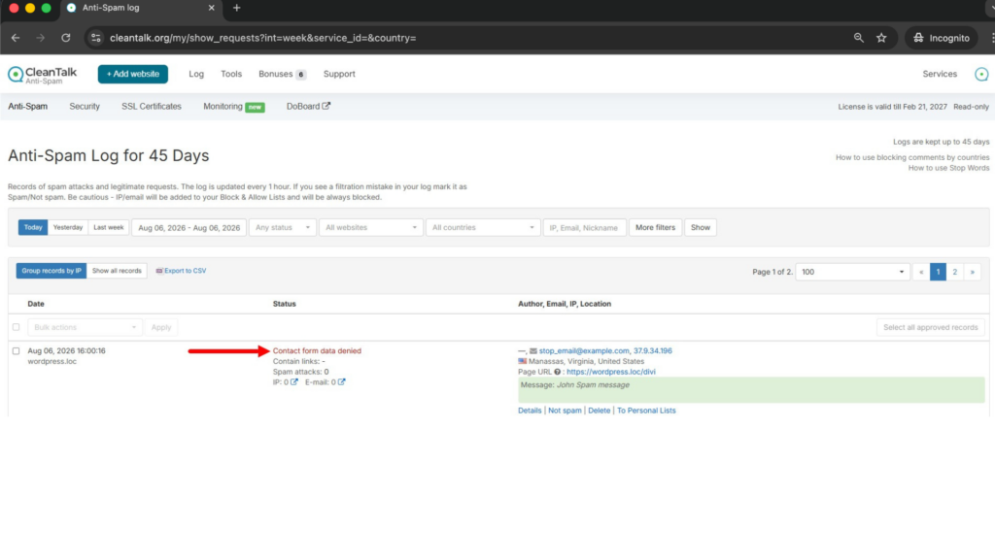The height and width of the screenshot is (559, 995).
Task: Go to the next page with the » arrow
Action: point(972,272)
